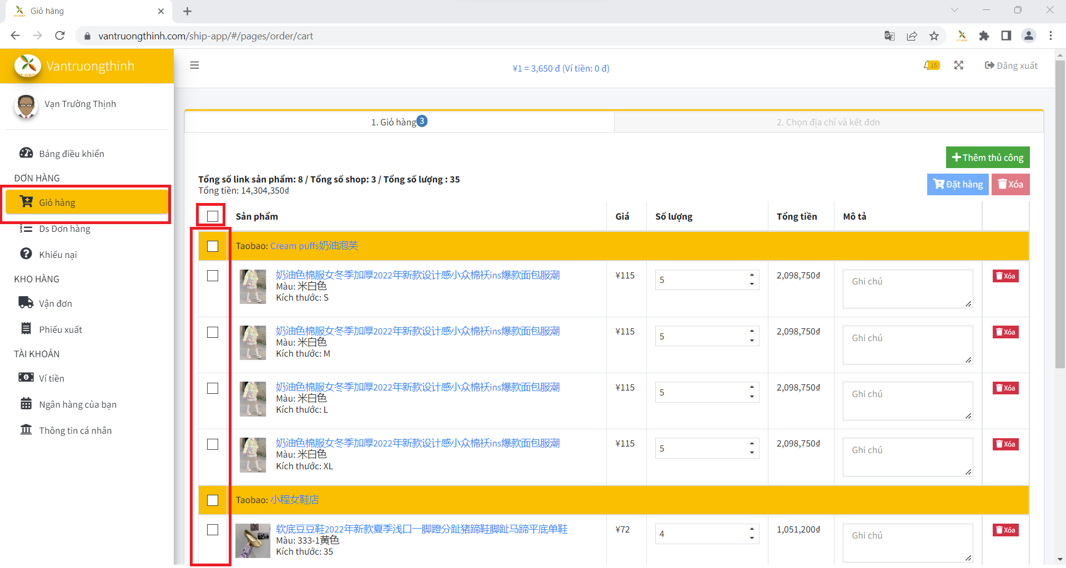Open the product link for size XL jacket
The width and height of the screenshot is (1066, 568).
(x=418, y=443)
